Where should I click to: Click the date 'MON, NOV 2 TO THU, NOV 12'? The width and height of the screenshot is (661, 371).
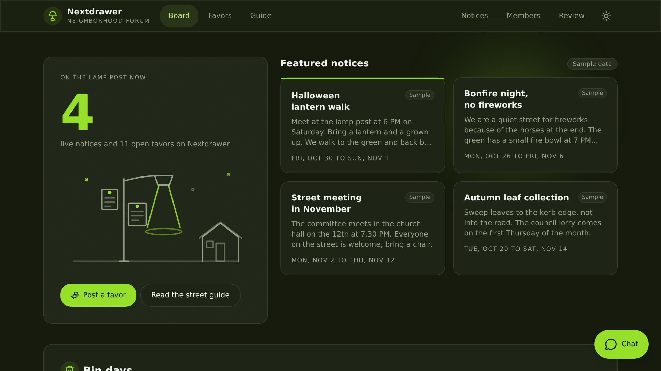point(343,260)
